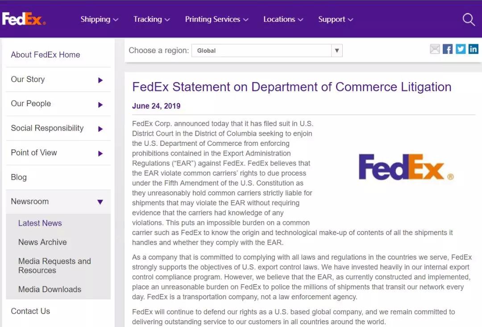Expand the Our People submenu arrow
This screenshot has width=482, height=327.
[100, 104]
